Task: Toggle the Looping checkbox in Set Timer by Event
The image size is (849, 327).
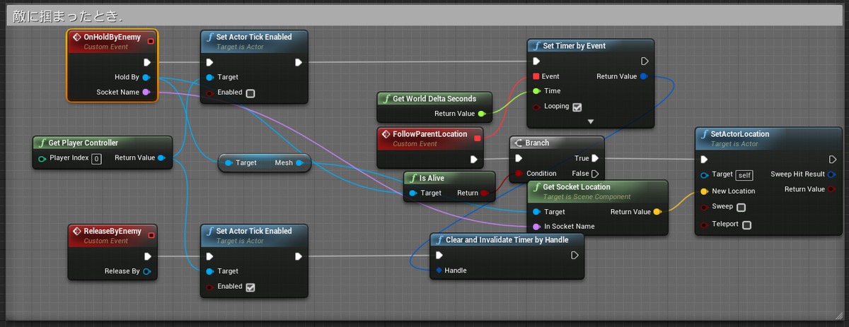Action: click(x=577, y=107)
